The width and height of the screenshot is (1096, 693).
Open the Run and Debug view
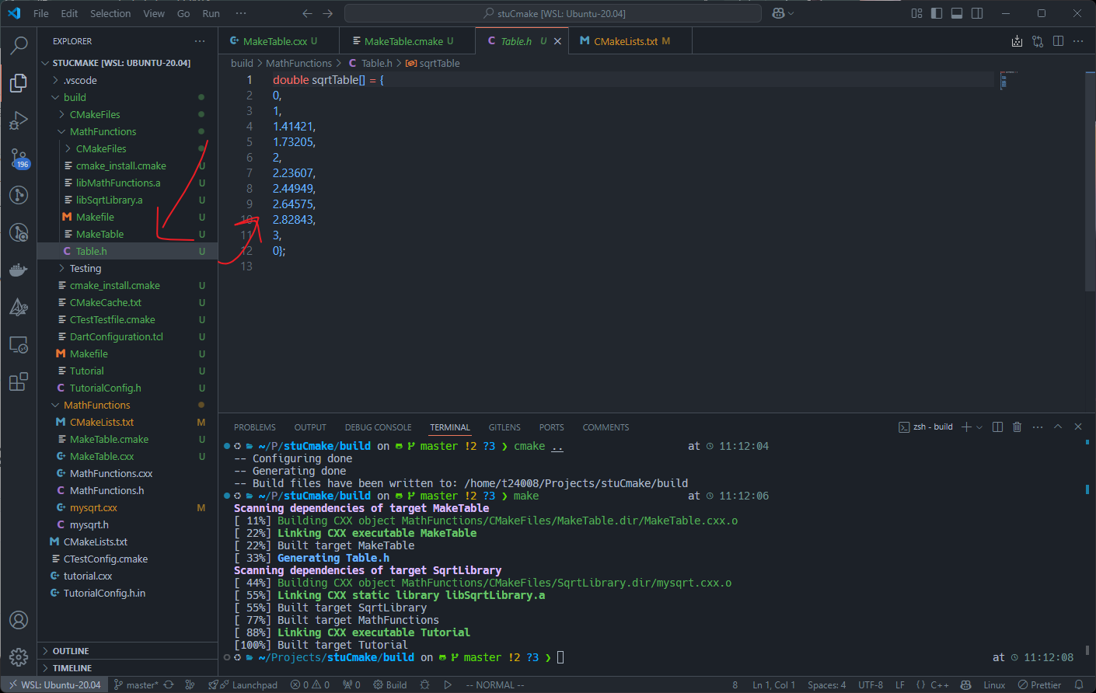point(19,120)
